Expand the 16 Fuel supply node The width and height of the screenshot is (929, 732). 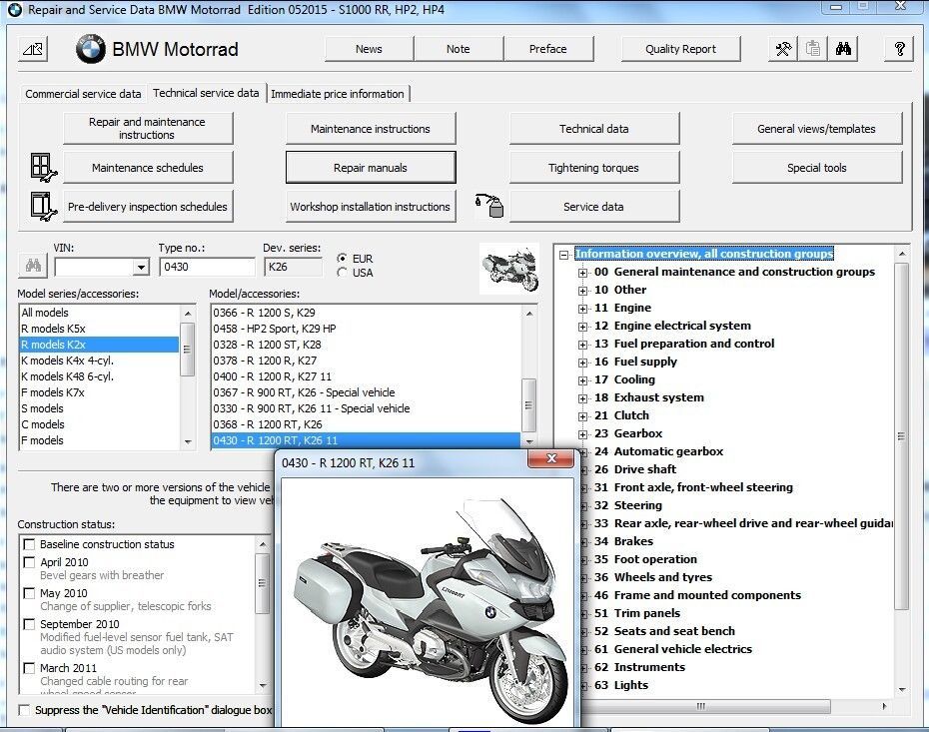[583, 362]
